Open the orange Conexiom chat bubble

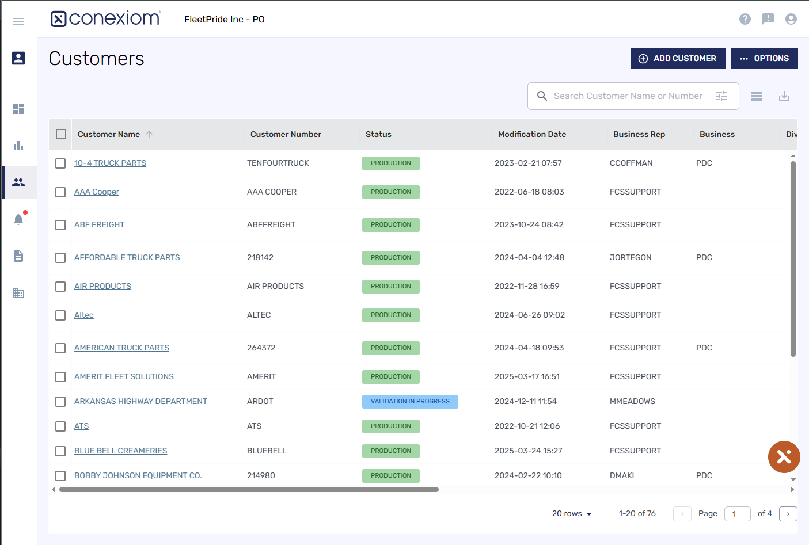tap(784, 457)
